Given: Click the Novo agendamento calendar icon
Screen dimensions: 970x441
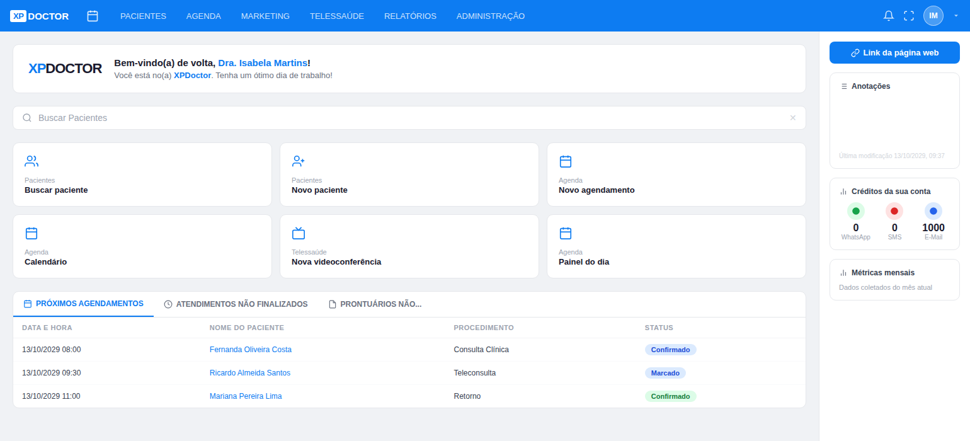Looking at the screenshot, I should [x=566, y=161].
